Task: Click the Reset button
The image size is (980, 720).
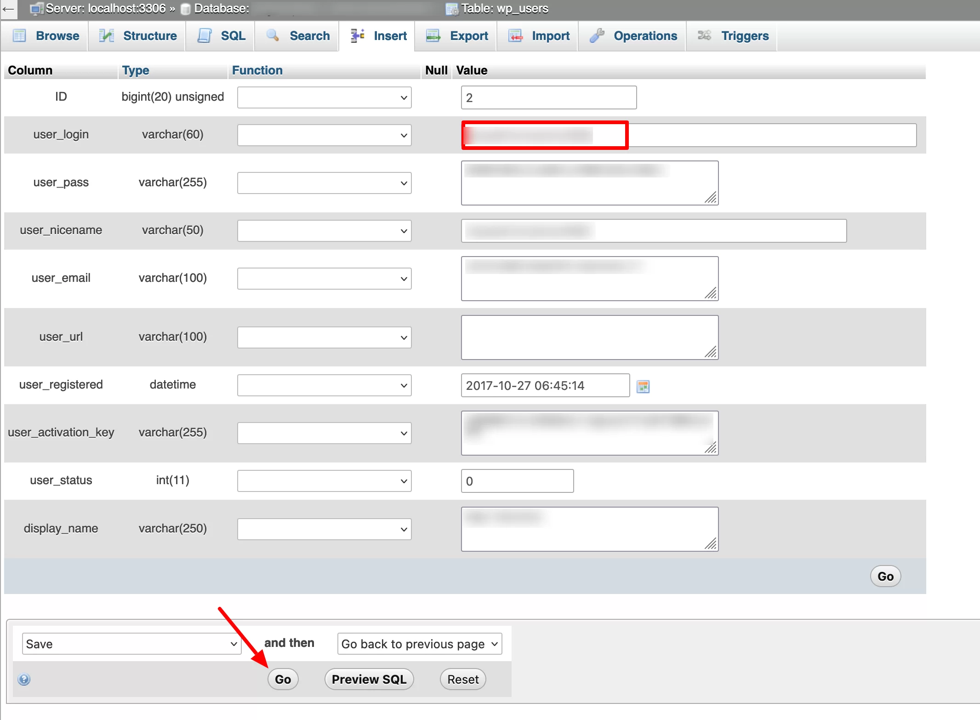Action: [x=463, y=679]
